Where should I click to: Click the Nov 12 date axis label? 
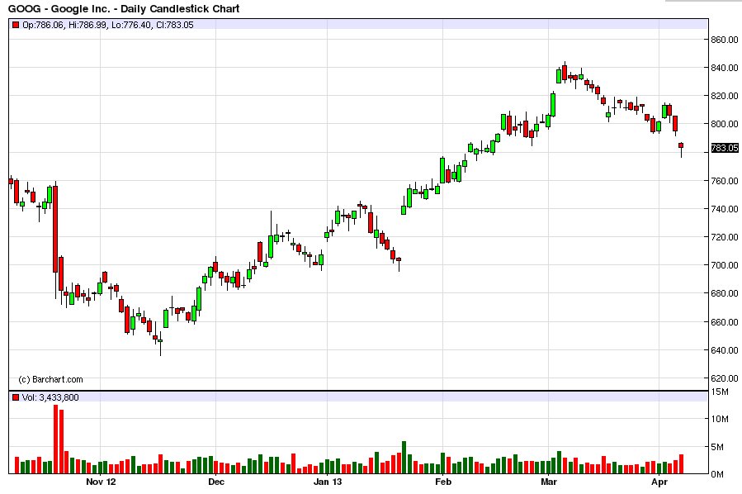click(101, 482)
